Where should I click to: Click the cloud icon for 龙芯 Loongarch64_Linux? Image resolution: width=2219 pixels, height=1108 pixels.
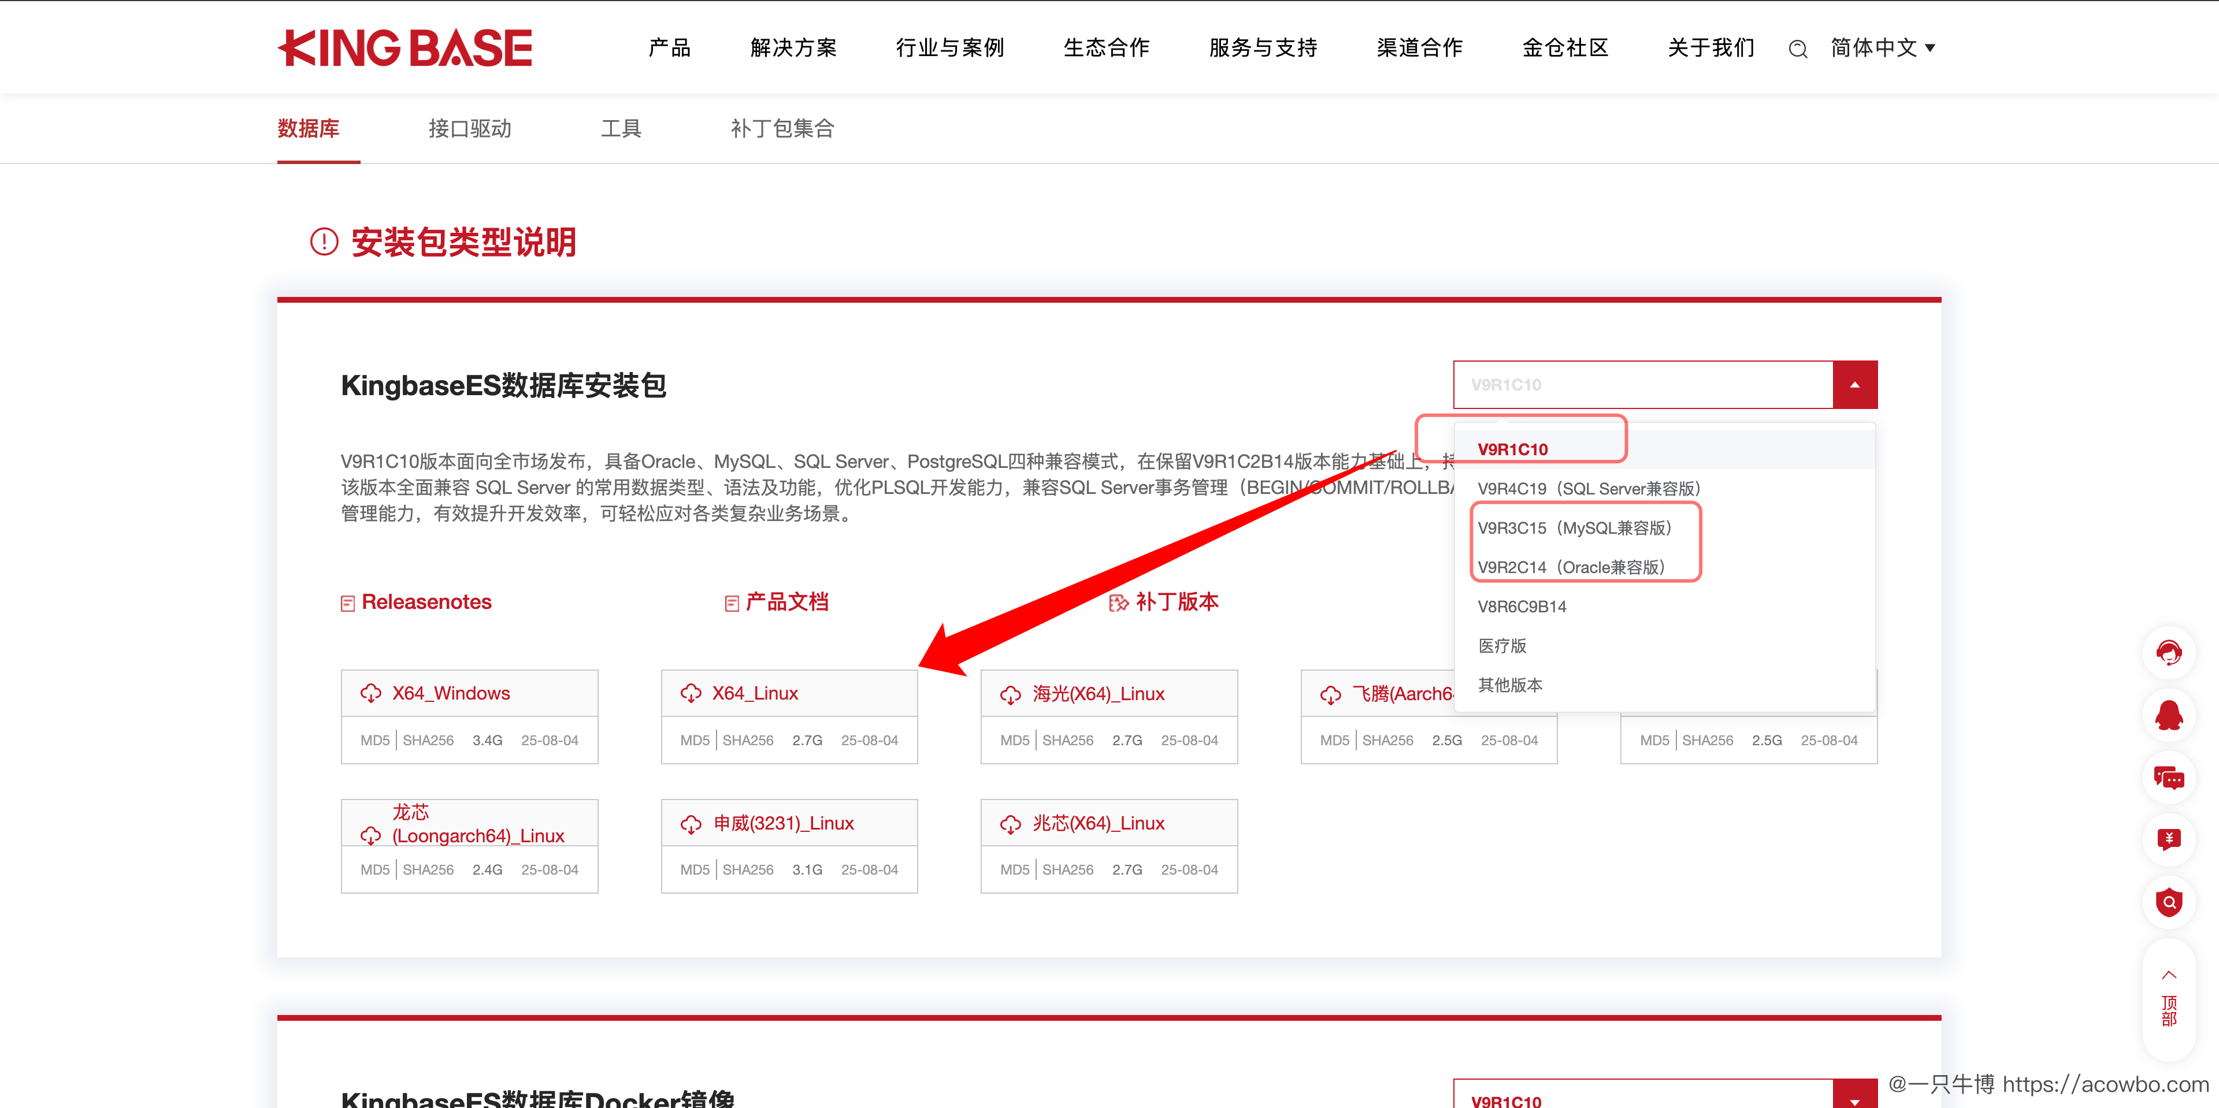(370, 835)
